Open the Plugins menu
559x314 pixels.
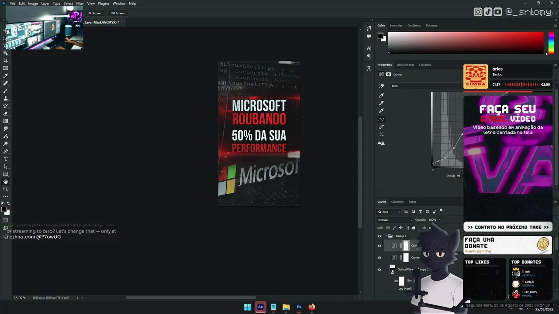(104, 3)
